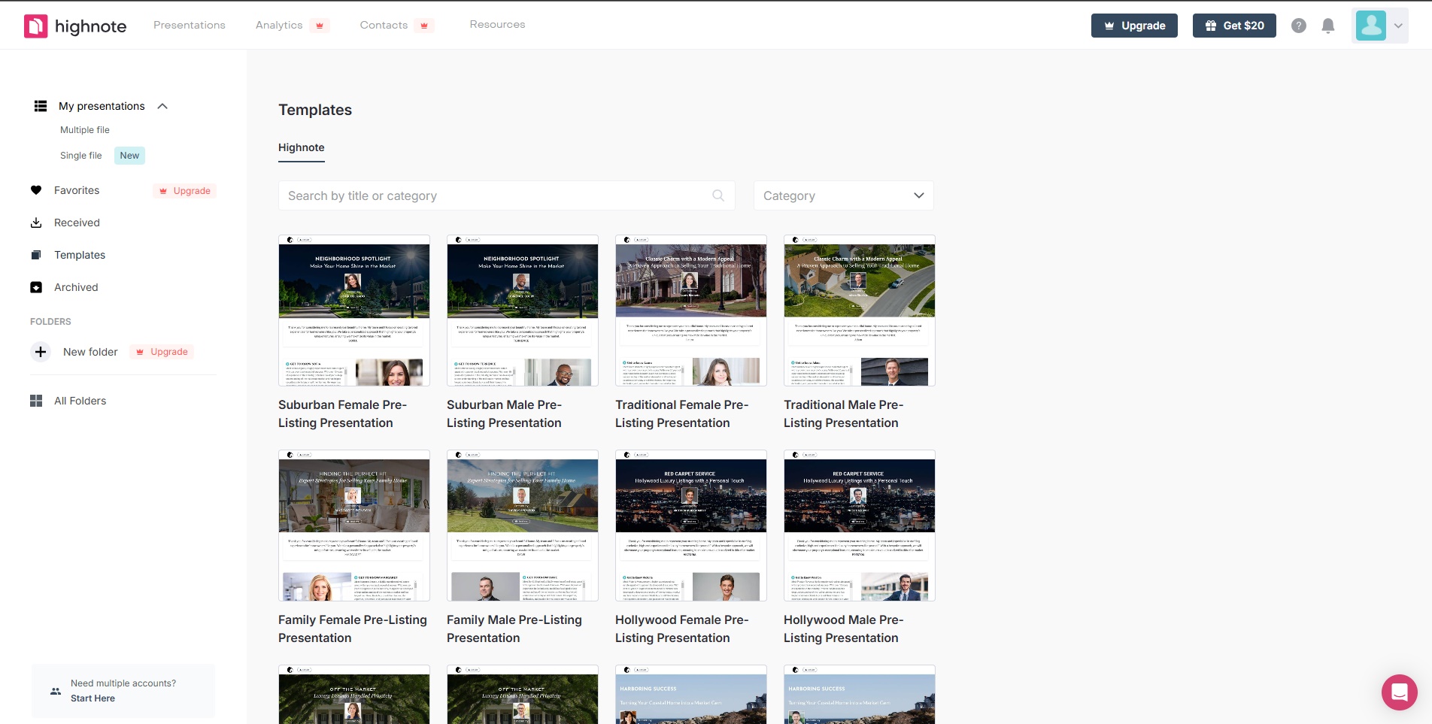Collapse the My presentations section

tap(162, 106)
